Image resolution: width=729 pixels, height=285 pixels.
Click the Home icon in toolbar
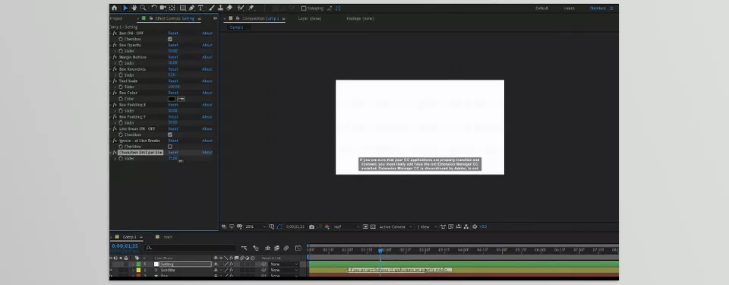[115, 8]
